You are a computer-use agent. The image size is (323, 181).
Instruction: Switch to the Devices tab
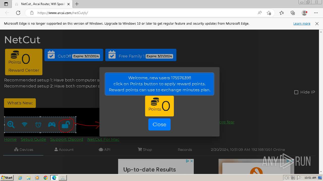[x=24, y=150]
